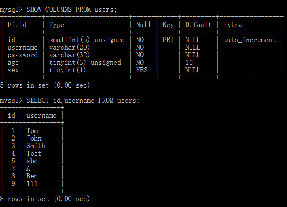Click the smallint(5) unsigned type text
The image size is (287, 207).
87,40
